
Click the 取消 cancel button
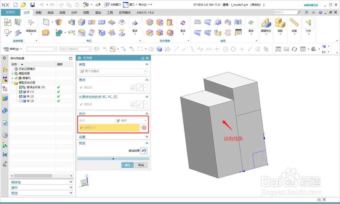point(141,165)
